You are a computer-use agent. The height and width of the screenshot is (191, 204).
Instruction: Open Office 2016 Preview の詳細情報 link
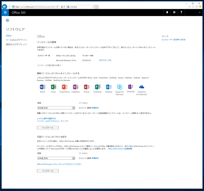pos(120,149)
